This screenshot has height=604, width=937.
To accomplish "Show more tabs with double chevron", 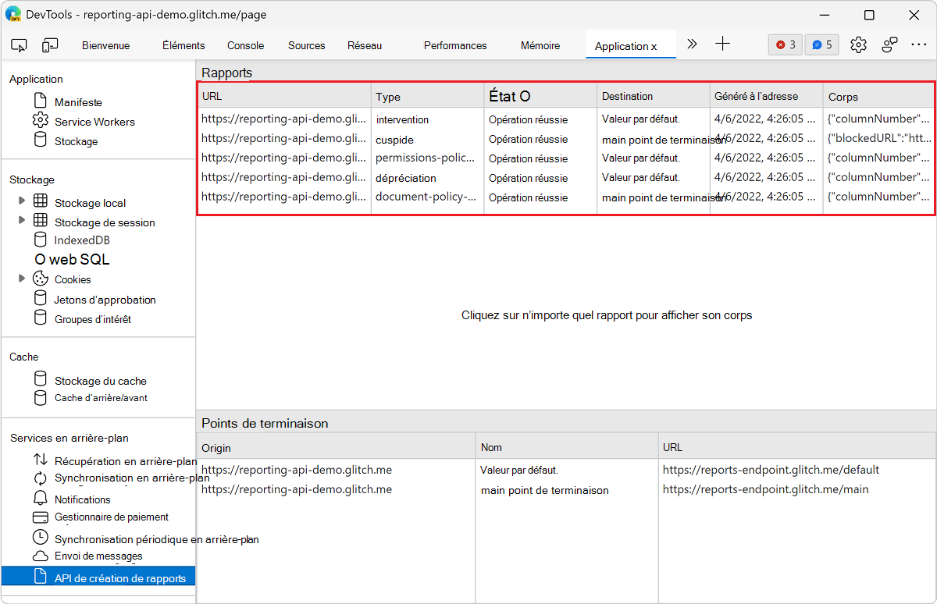I will click(692, 44).
